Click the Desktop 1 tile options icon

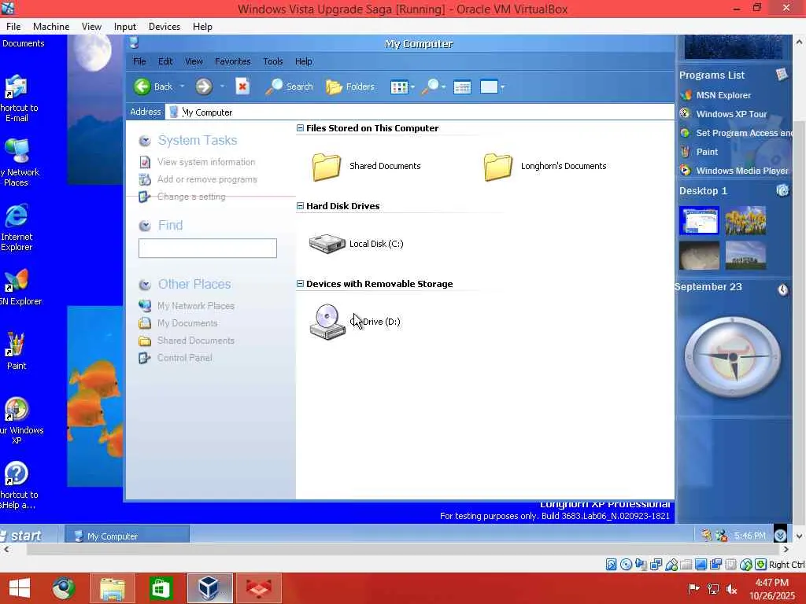point(782,190)
